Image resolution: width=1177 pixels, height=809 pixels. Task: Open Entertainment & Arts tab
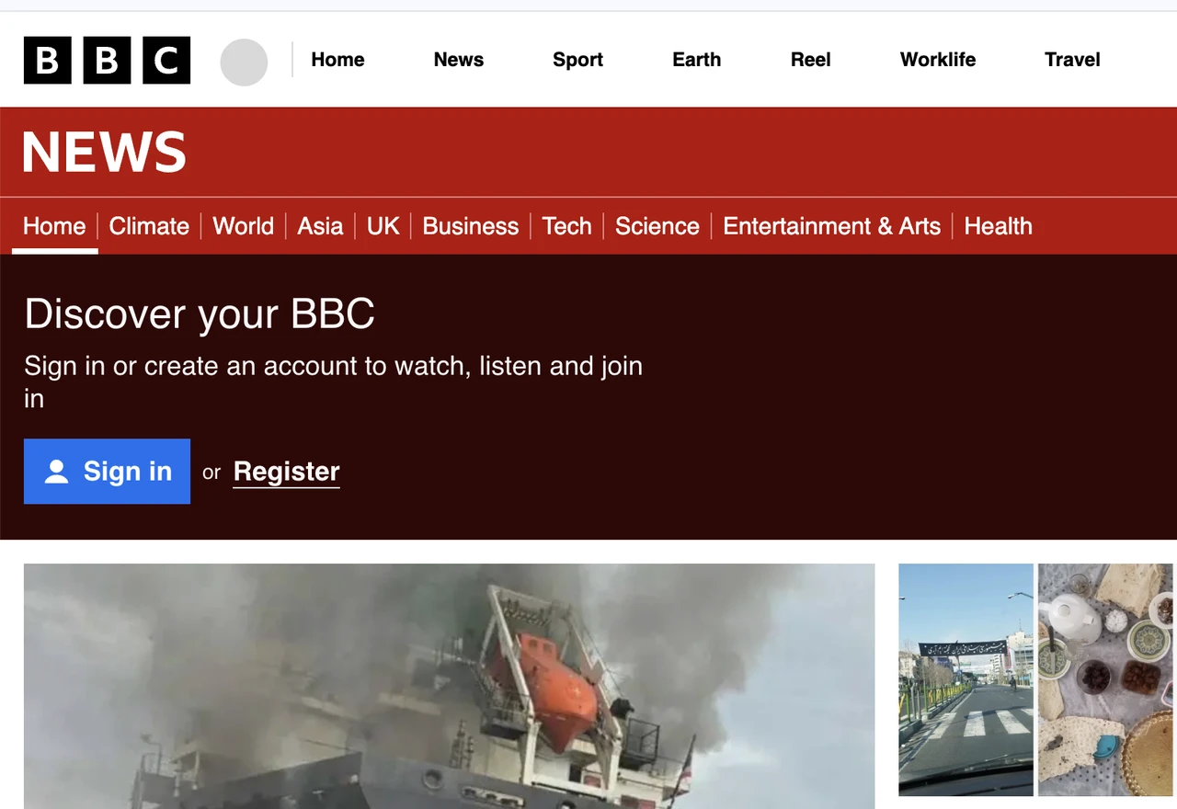click(x=831, y=226)
